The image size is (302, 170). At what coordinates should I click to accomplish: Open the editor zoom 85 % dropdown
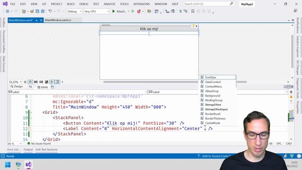coord(15,144)
